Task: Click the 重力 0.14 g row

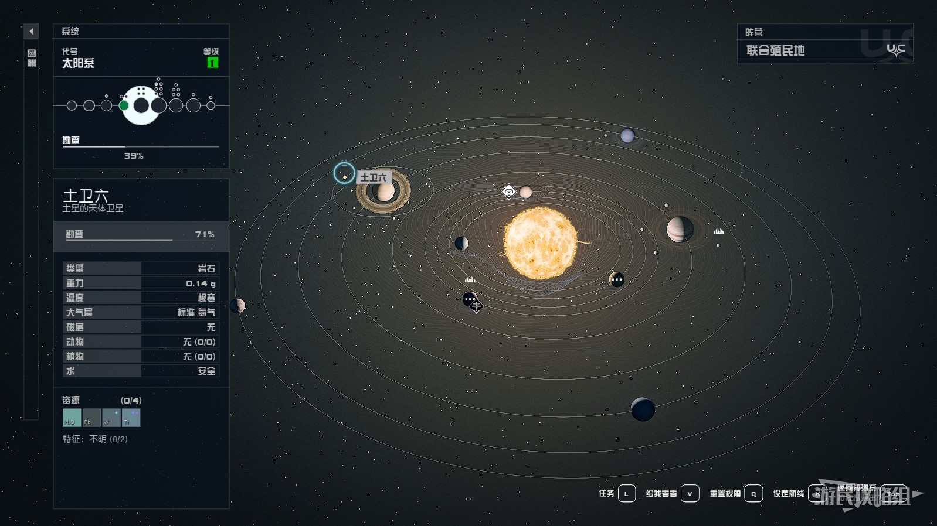Action: (x=141, y=283)
